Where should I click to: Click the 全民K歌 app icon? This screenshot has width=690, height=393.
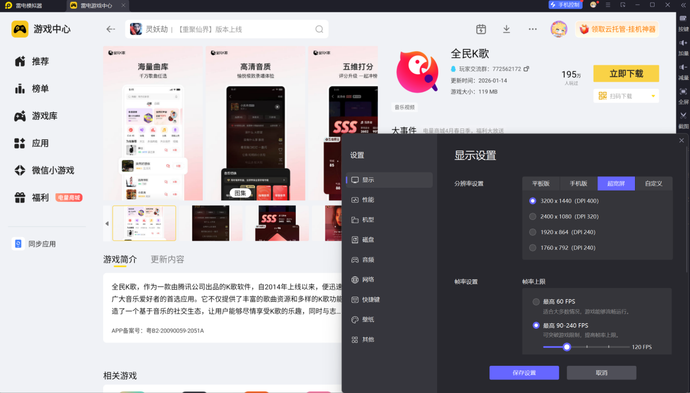tap(417, 71)
